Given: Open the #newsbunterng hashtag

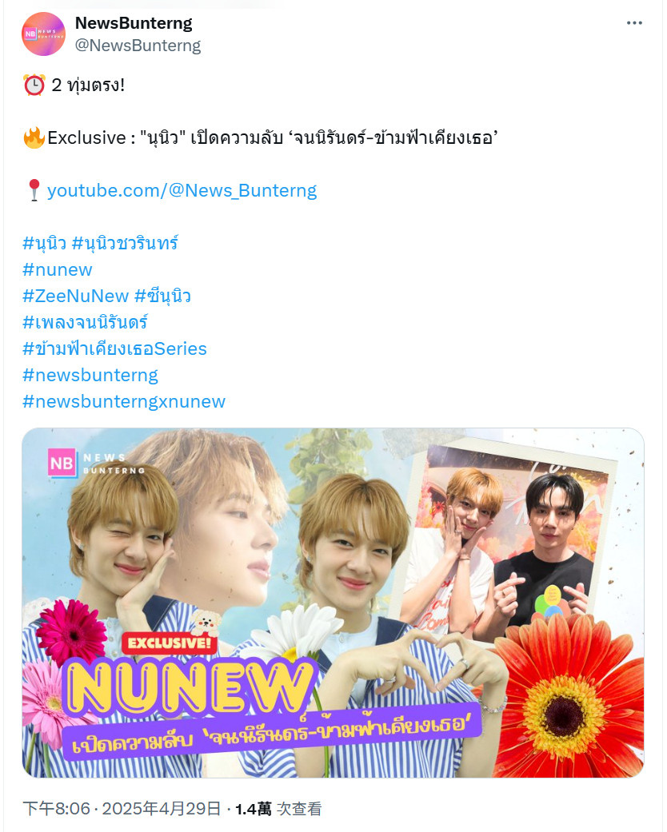Looking at the screenshot, I should (x=90, y=375).
